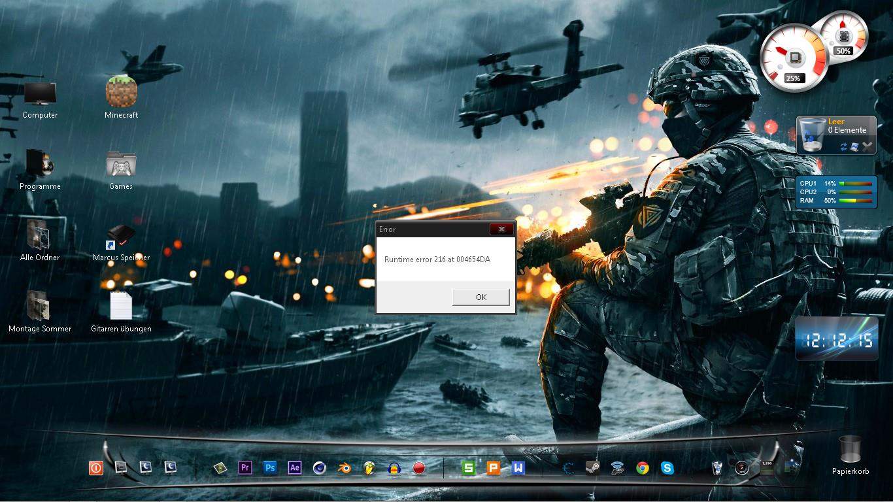
Task: Launch Skype from the dock
Action: tap(667, 467)
